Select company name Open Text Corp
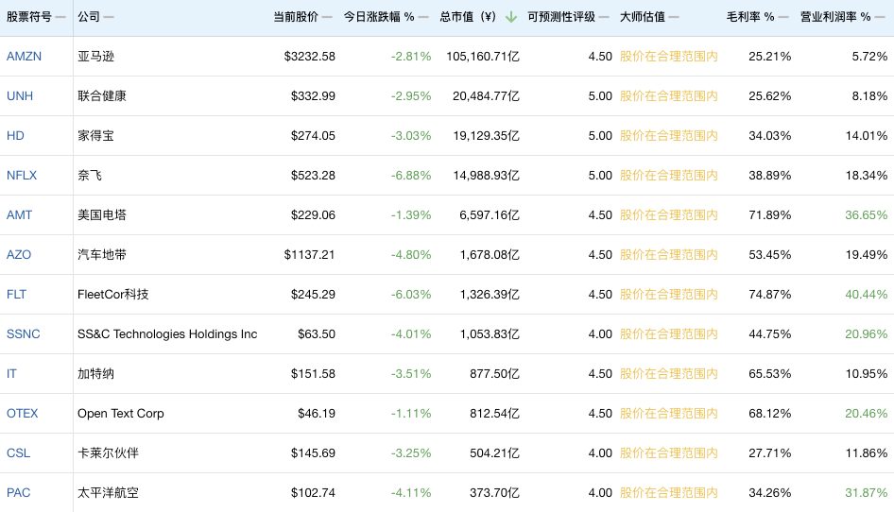 pos(121,414)
